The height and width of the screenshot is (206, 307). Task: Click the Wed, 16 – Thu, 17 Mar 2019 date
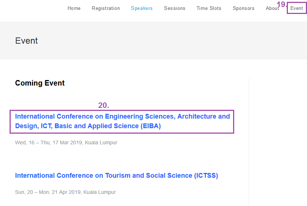(x=49, y=142)
